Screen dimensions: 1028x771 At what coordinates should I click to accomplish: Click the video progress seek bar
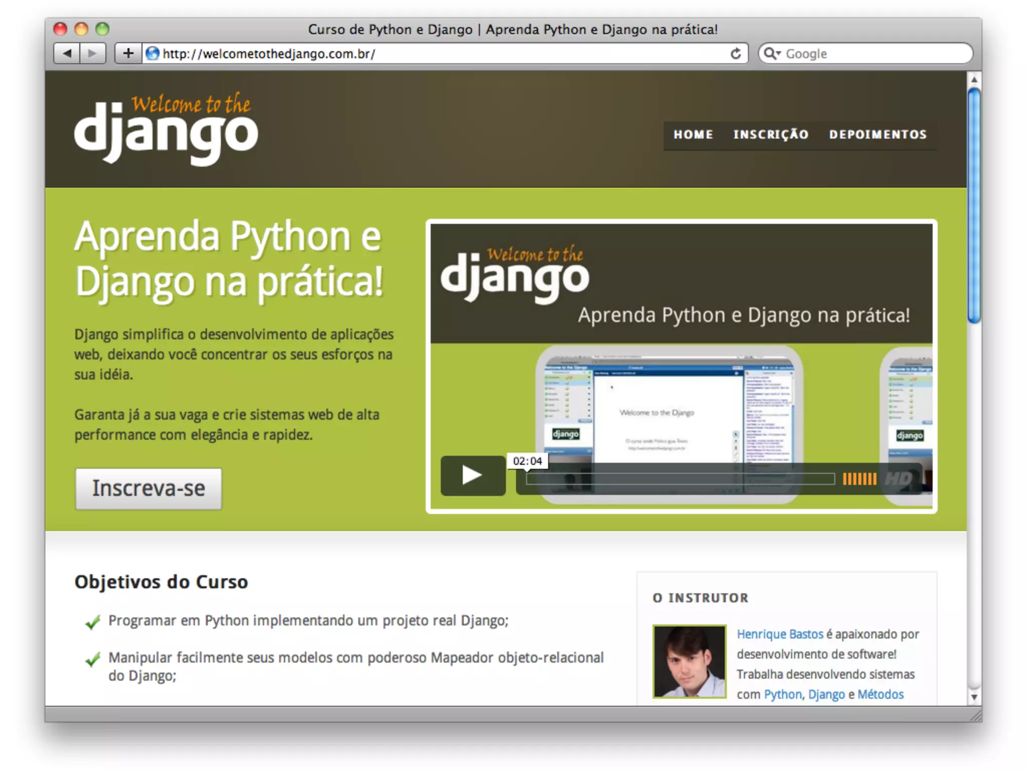[x=680, y=479]
